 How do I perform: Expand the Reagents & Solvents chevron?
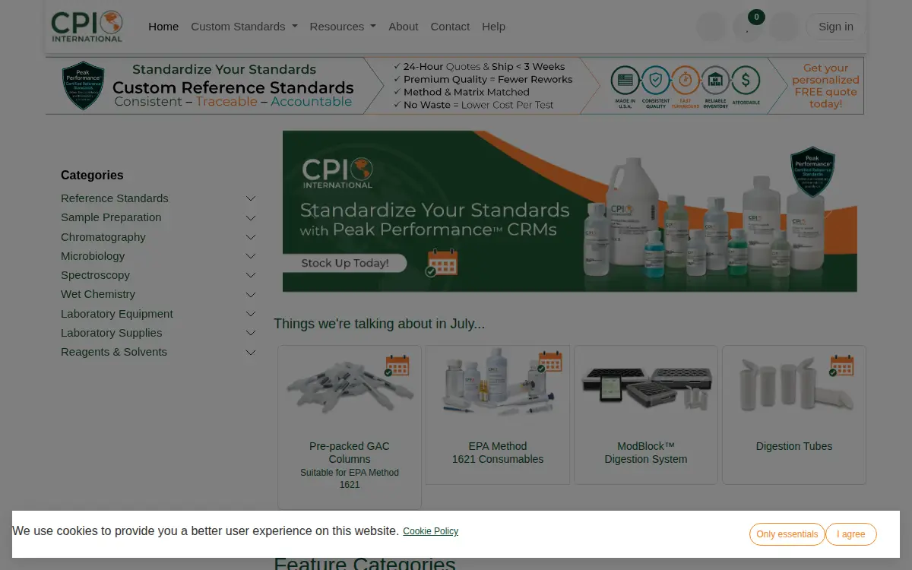pyautogui.click(x=251, y=352)
